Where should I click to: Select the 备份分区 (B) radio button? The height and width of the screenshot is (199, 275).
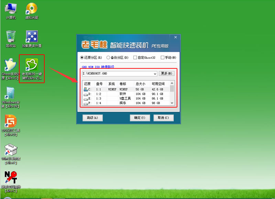click(x=108, y=57)
